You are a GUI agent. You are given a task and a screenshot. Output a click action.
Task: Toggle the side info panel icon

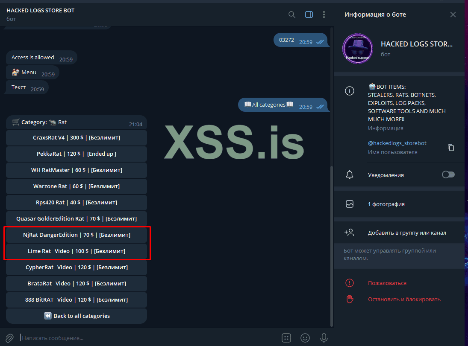[x=309, y=15]
